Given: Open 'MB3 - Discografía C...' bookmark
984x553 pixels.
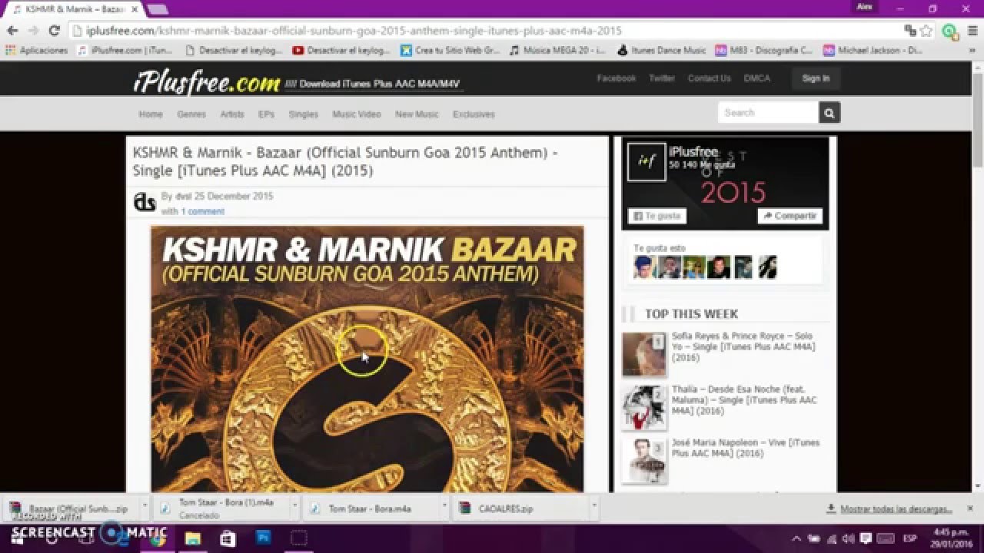Looking at the screenshot, I should coord(763,51).
